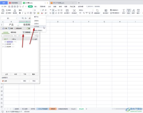Uncheck the 2022年 checkbox
143x113 pixels.
pyautogui.click(x=5, y=47)
